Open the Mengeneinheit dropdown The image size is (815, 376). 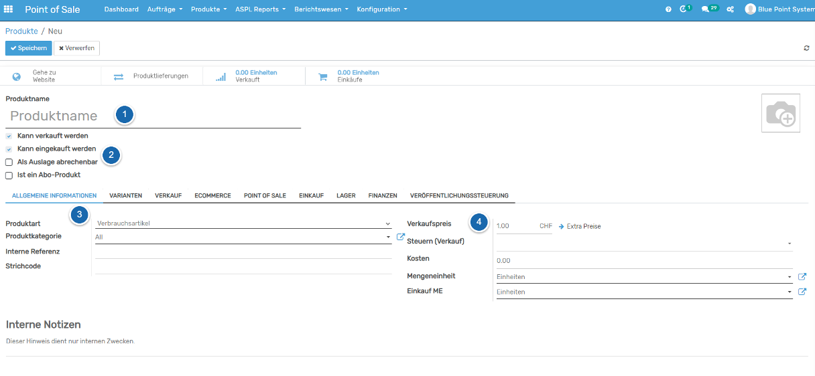[x=644, y=276]
